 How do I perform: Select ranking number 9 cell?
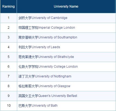click(x=8, y=96)
